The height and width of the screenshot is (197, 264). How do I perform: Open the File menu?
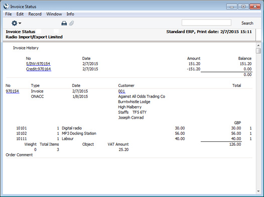(x=9, y=14)
